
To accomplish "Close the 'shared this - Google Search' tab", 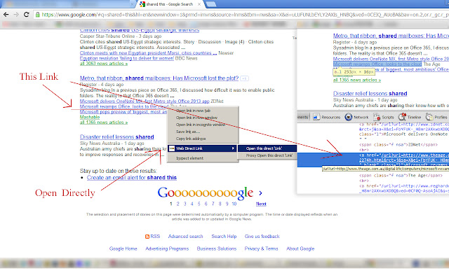I will click(x=199, y=4).
